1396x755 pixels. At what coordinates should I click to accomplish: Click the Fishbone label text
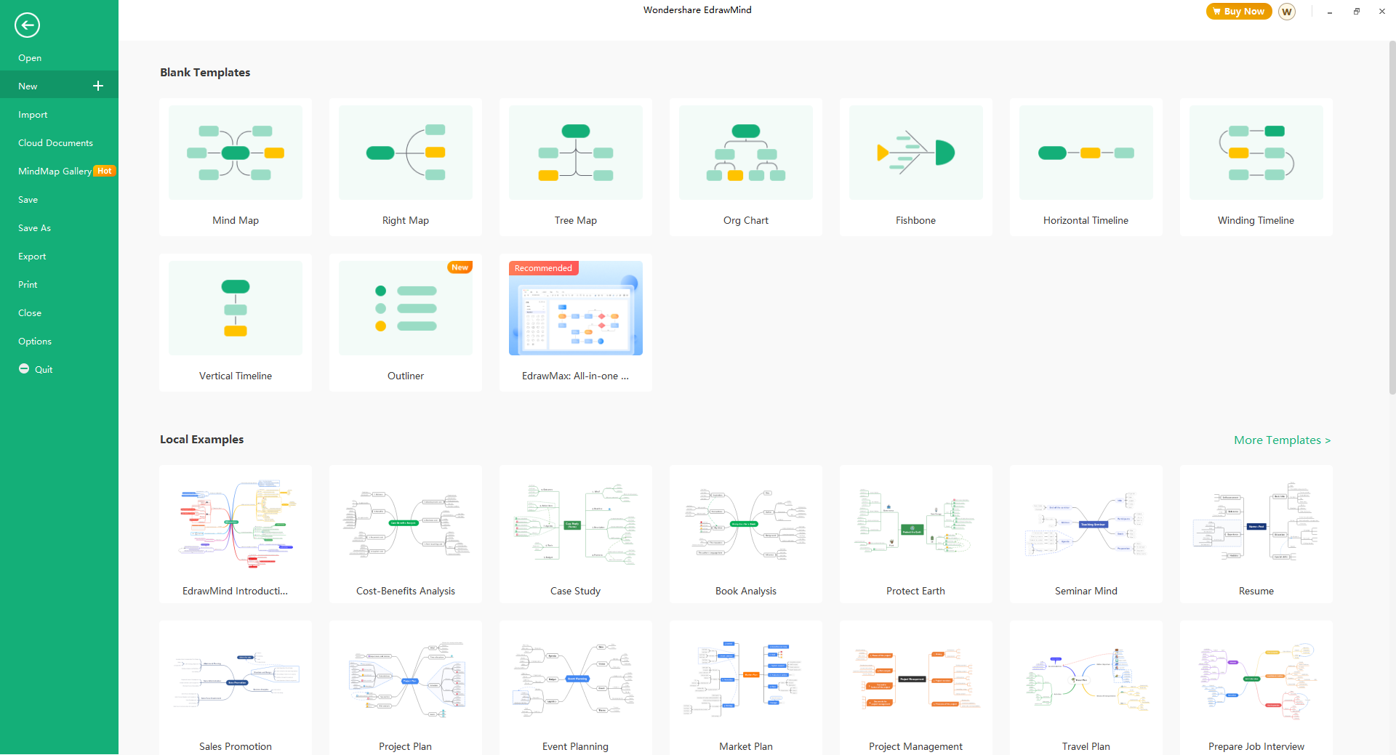[x=916, y=221]
